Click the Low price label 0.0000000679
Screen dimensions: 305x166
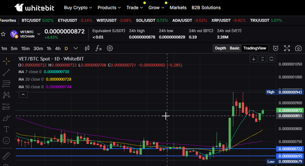pyautogui.click(x=284, y=162)
